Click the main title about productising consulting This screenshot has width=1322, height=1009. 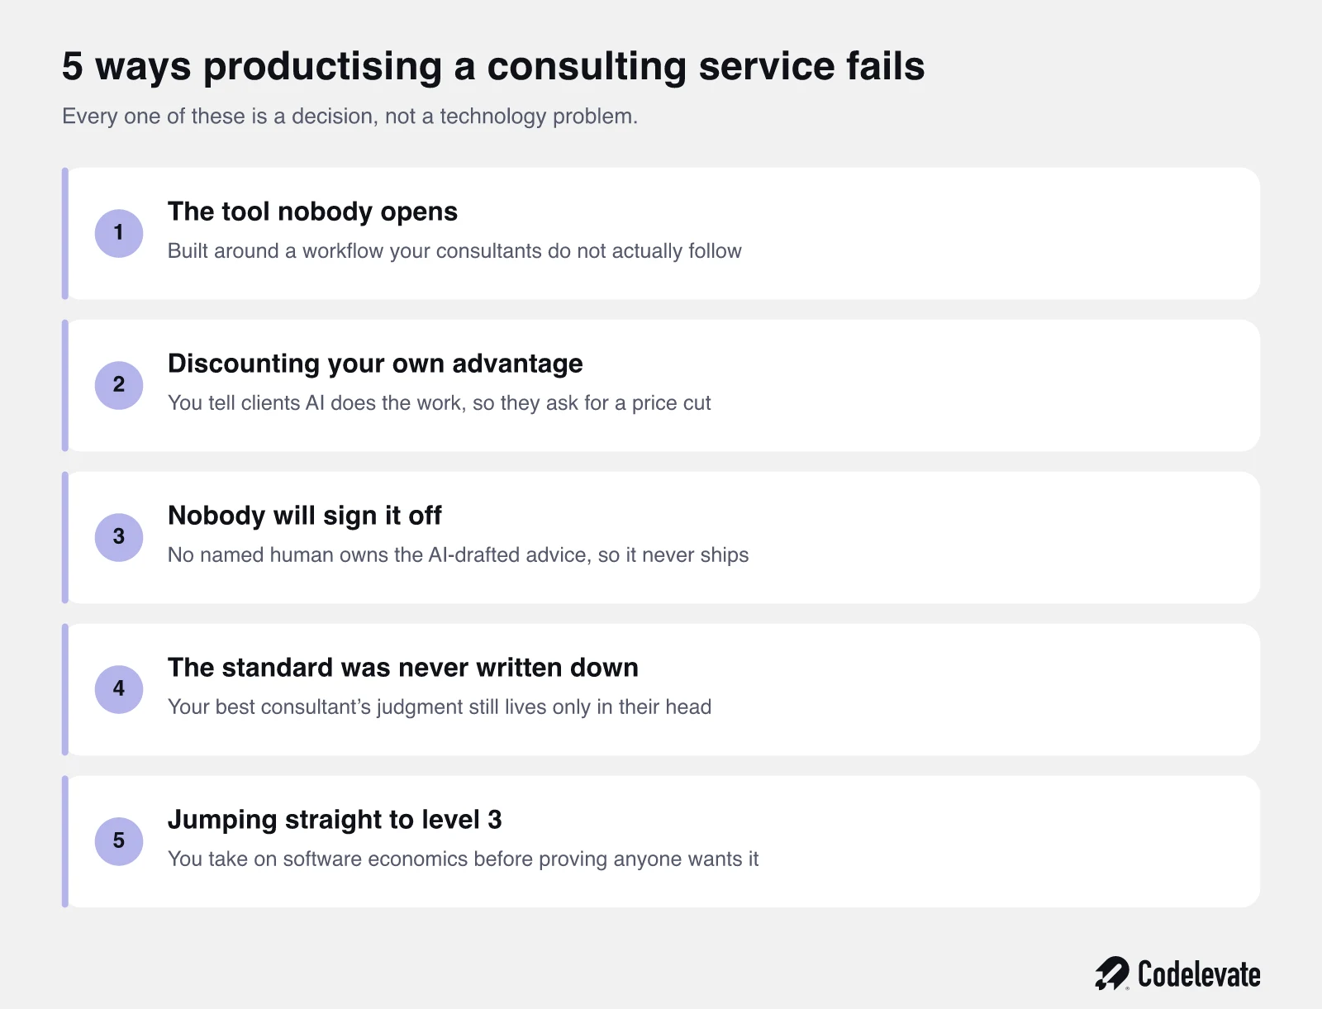click(x=493, y=66)
